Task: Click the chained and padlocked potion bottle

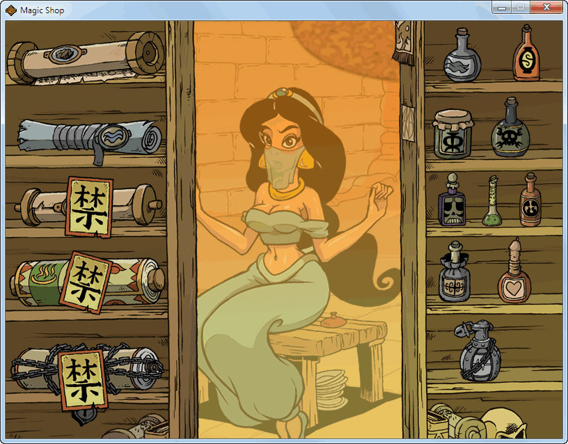Action: tap(480, 351)
